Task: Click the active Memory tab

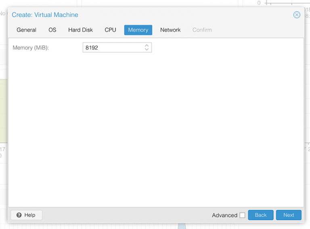Action: (x=138, y=30)
